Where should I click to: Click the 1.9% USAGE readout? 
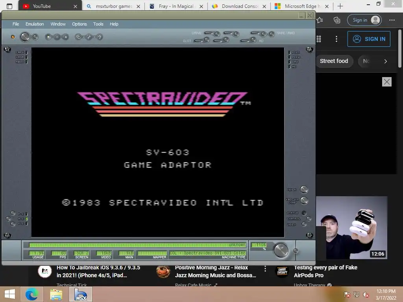point(37,253)
